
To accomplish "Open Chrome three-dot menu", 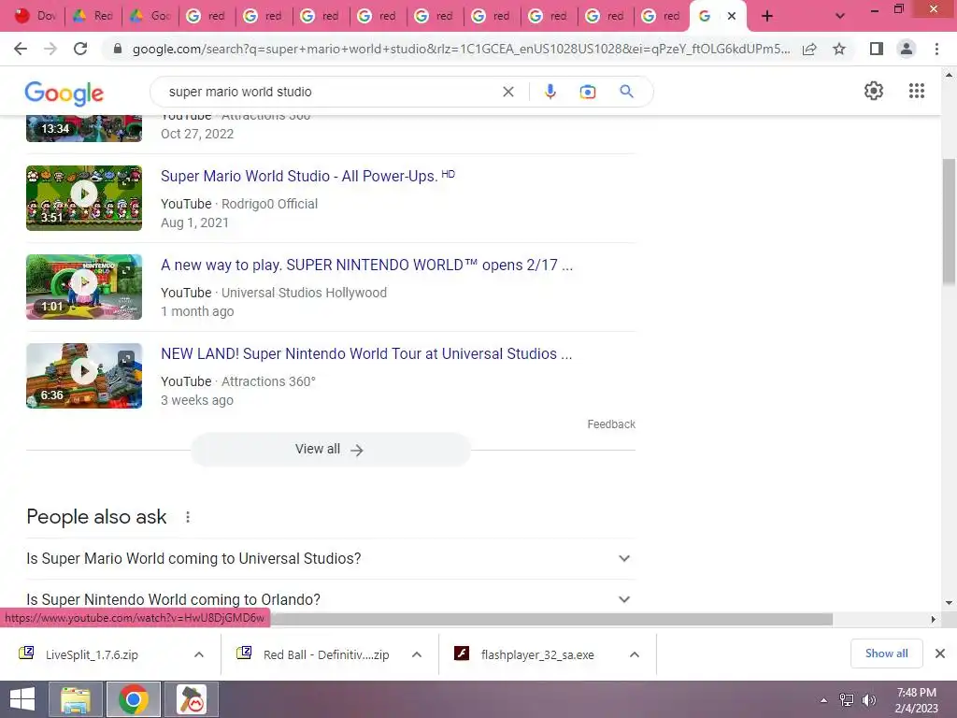I will (x=936, y=49).
